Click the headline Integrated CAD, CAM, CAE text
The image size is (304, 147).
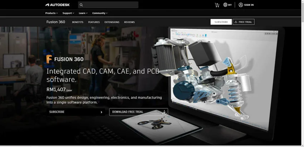(x=103, y=75)
